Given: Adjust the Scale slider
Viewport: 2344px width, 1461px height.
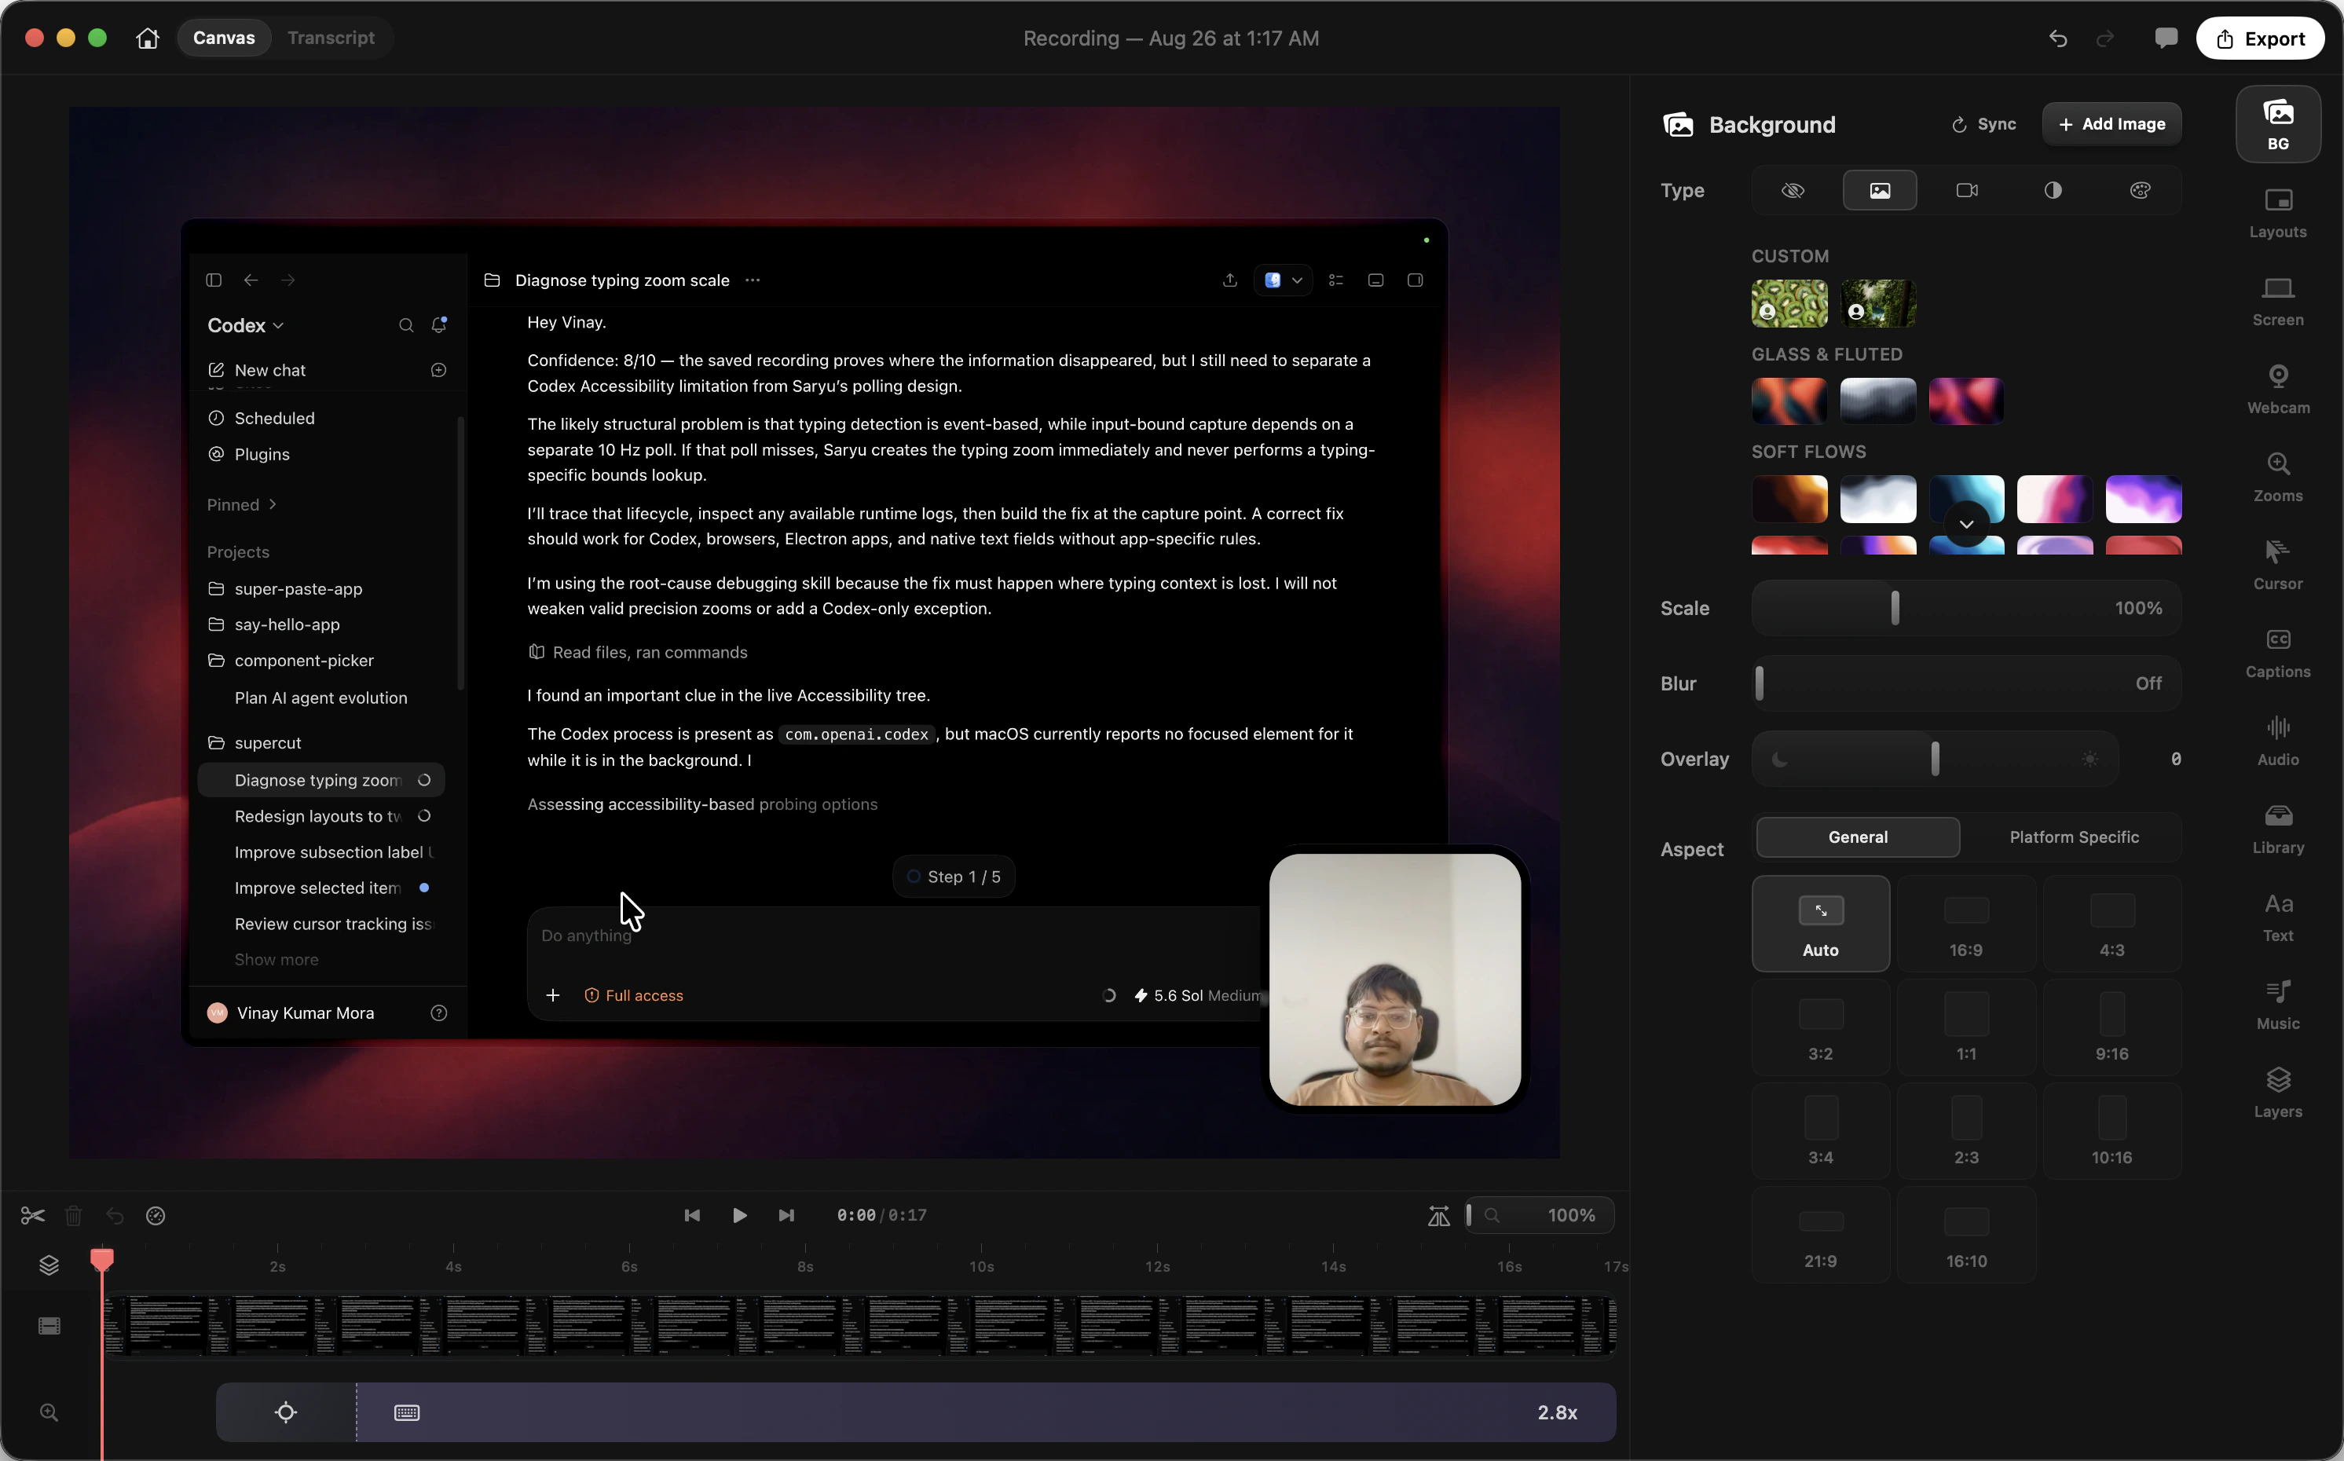Looking at the screenshot, I should (x=1965, y=608).
